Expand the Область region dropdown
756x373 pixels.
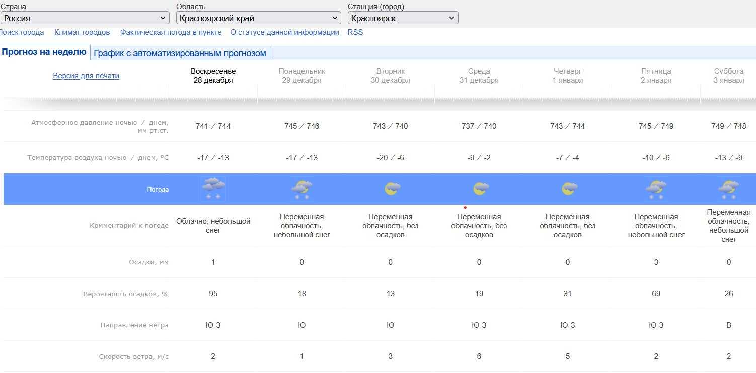coord(259,18)
